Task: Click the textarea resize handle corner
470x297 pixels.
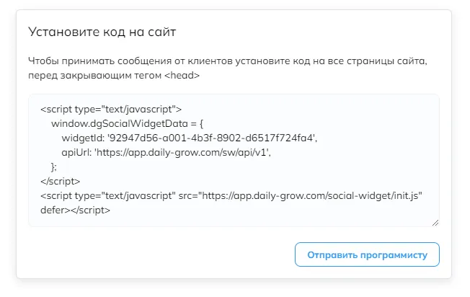Action: pos(435,223)
